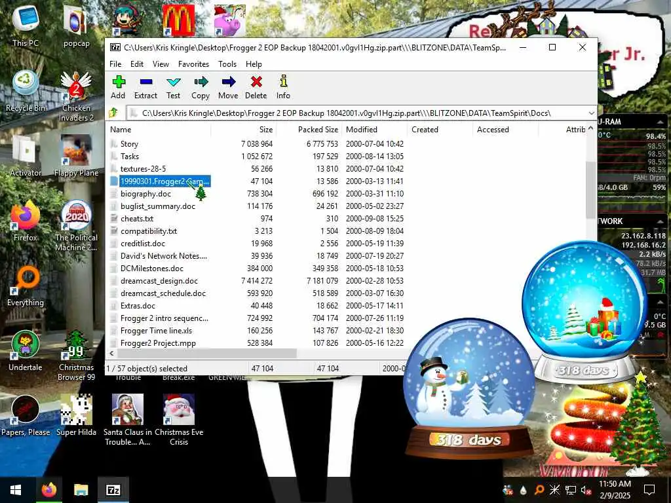Open the Firefox desktop shortcut
This screenshot has width=671, height=503.
click(26, 221)
